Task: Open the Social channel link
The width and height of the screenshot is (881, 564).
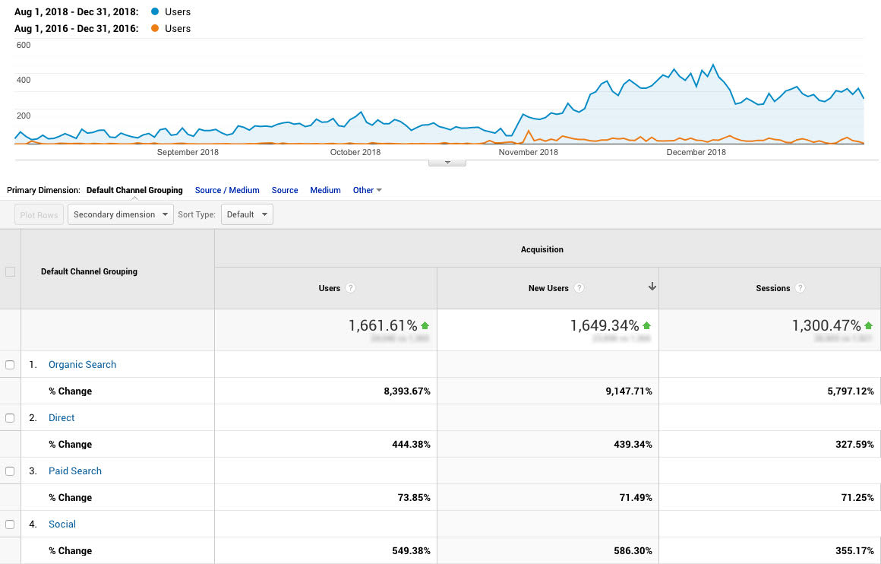Action: (x=62, y=524)
